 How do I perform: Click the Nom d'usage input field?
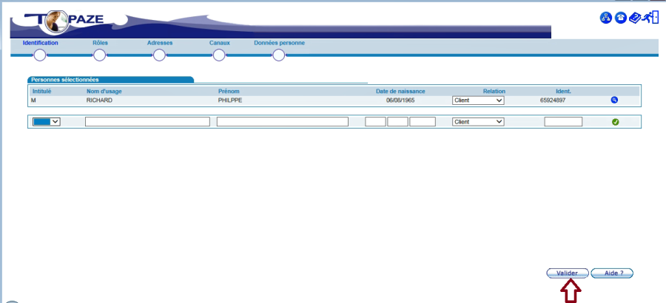(147, 122)
